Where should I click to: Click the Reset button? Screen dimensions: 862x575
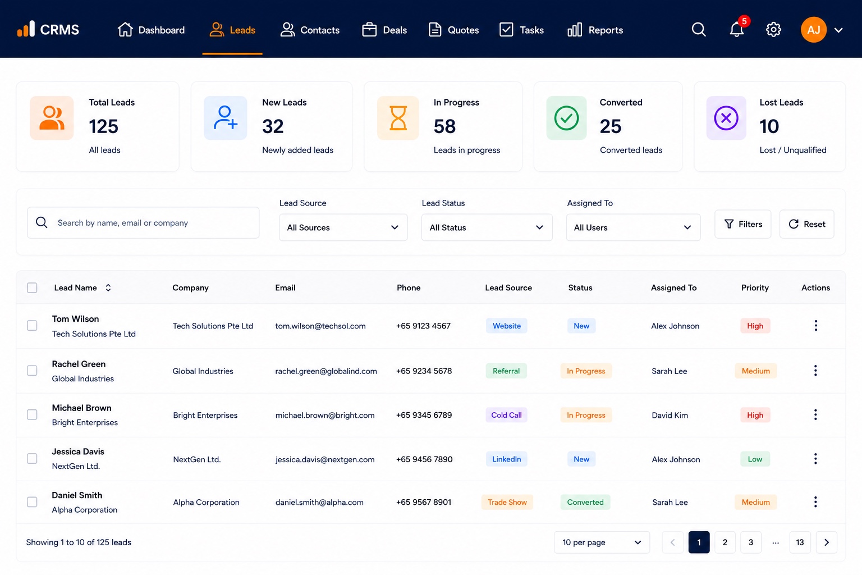(807, 224)
